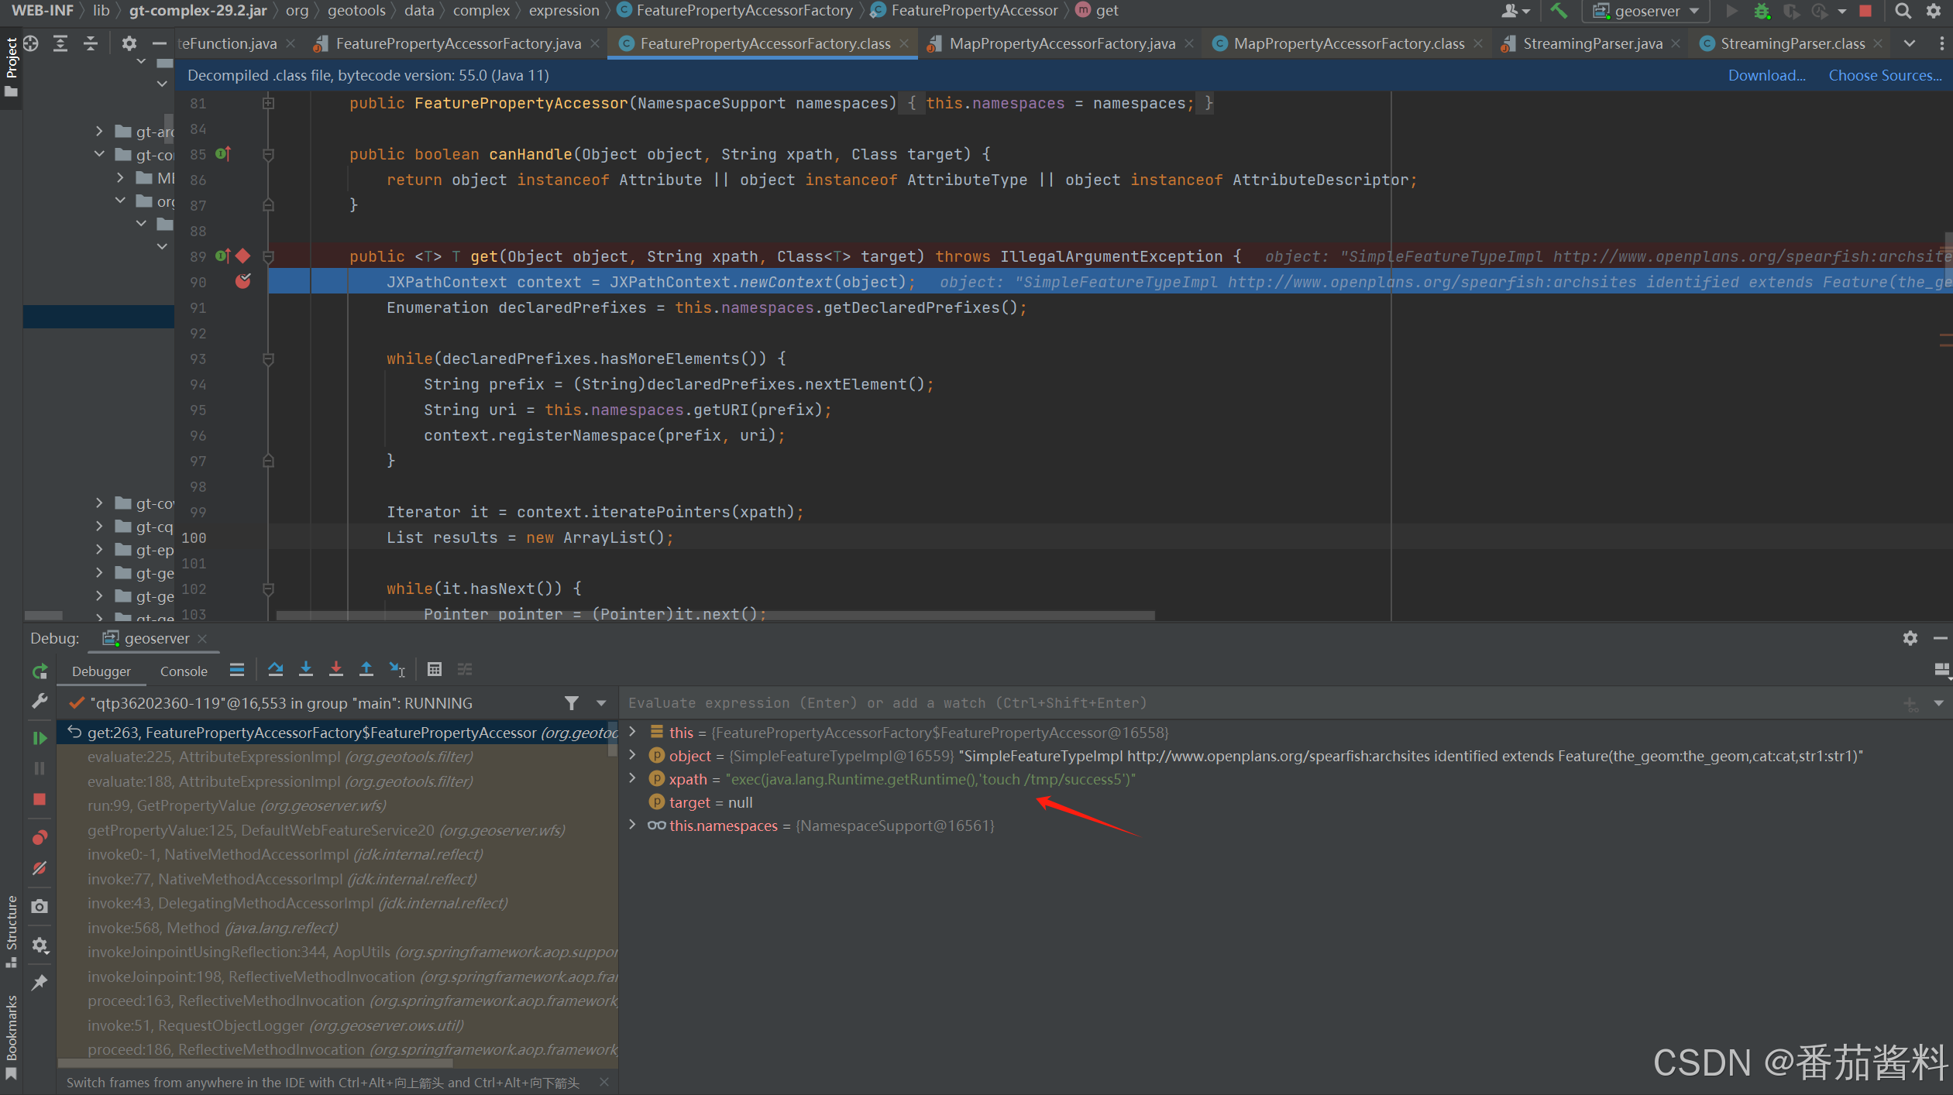Click debug sidebar settings gear icon
Viewport: 1953px width, 1095px height.
pyautogui.click(x=40, y=945)
